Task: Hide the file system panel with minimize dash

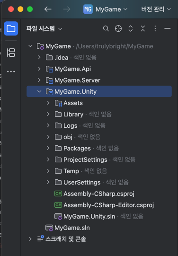Action: pos(168,28)
